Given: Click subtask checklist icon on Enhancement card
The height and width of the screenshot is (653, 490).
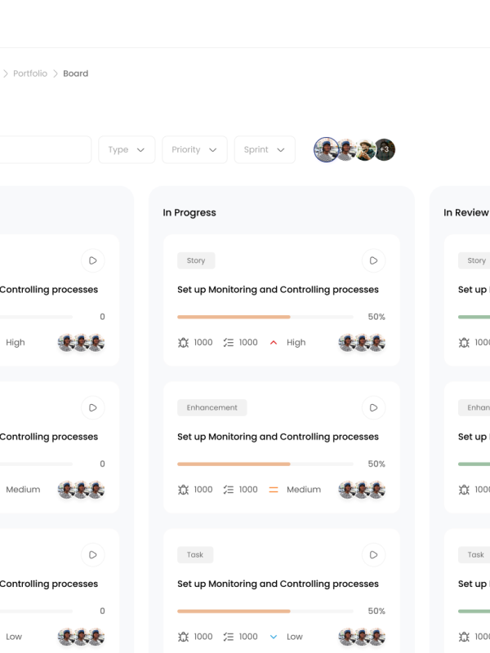Looking at the screenshot, I should tap(228, 490).
